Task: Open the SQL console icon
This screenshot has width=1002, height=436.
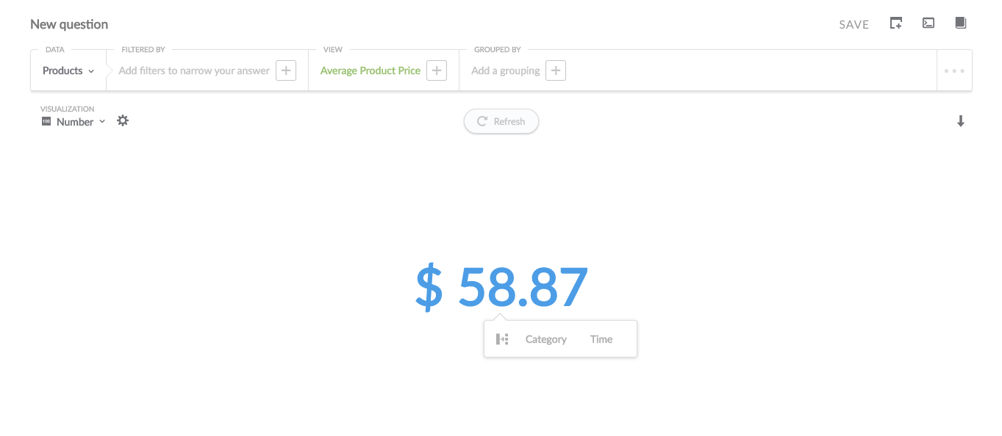Action: point(928,23)
